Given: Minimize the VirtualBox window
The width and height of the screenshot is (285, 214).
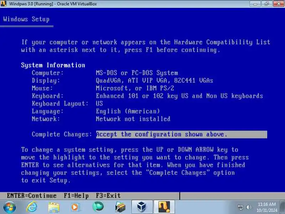Looking at the screenshot, I should (x=255, y=4).
